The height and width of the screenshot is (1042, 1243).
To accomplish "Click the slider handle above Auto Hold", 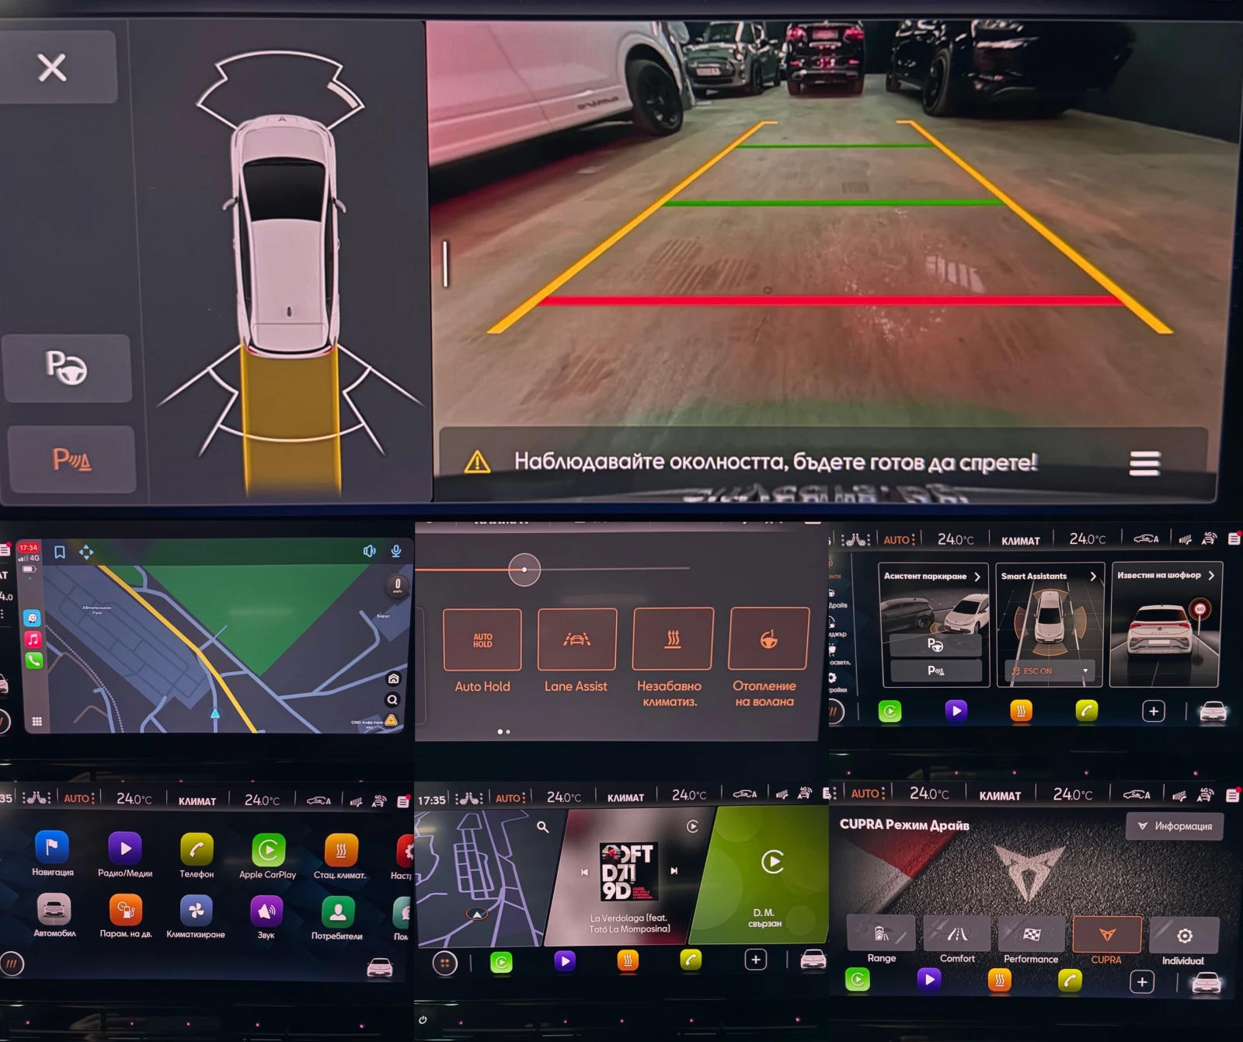I will point(524,570).
